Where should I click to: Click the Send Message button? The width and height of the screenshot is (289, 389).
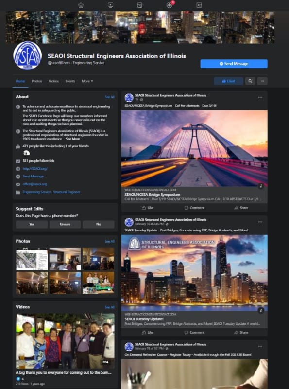(x=234, y=64)
